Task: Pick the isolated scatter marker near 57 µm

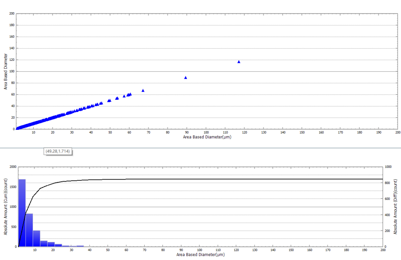Action: pos(124,96)
